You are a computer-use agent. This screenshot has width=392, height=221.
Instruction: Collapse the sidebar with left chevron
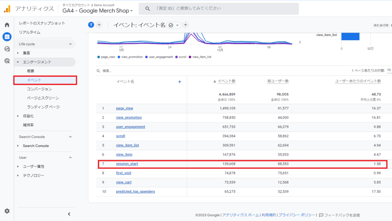coord(69,214)
